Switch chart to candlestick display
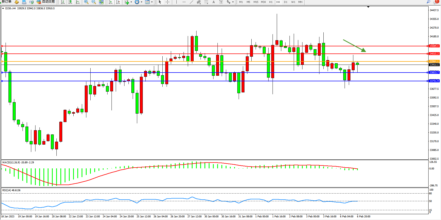441x220 pixels. 70,2
